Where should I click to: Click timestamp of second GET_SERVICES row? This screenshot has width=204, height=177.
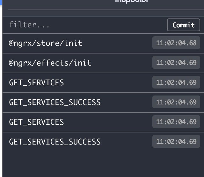click(176, 122)
